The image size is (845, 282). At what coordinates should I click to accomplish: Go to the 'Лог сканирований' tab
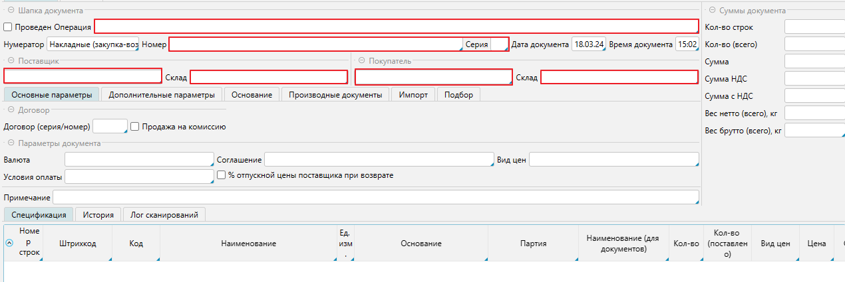point(164,214)
